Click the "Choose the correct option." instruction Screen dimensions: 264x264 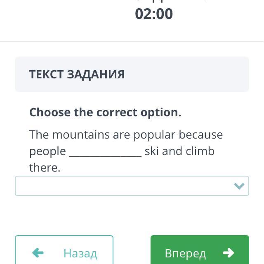(x=105, y=112)
